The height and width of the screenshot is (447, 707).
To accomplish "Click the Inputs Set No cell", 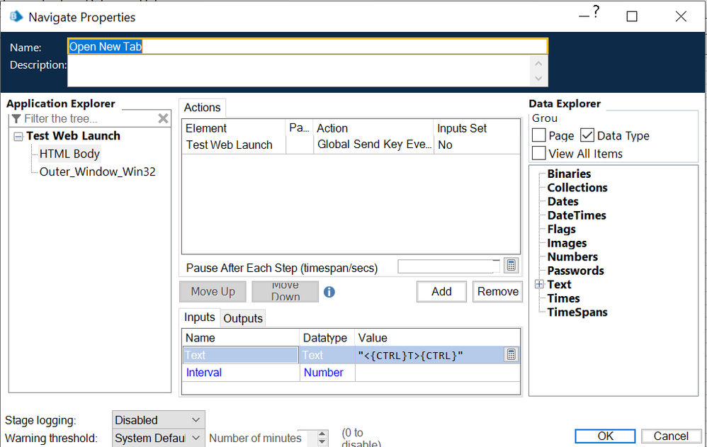I will (x=477, y=145).
